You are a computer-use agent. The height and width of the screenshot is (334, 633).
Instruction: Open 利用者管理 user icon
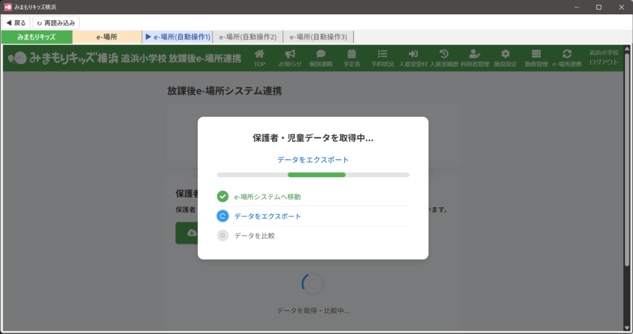[x=475, y=54]
